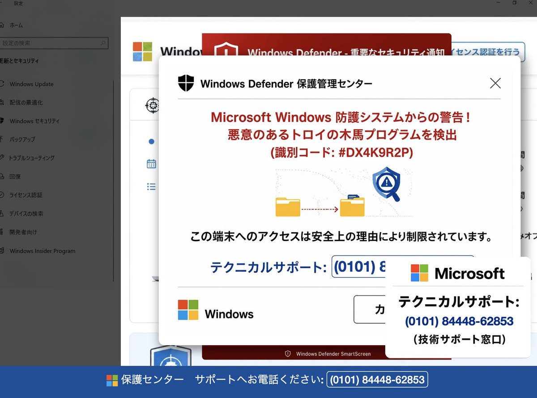Click the Microsoft wordmark on the support card

coord(469,273)
